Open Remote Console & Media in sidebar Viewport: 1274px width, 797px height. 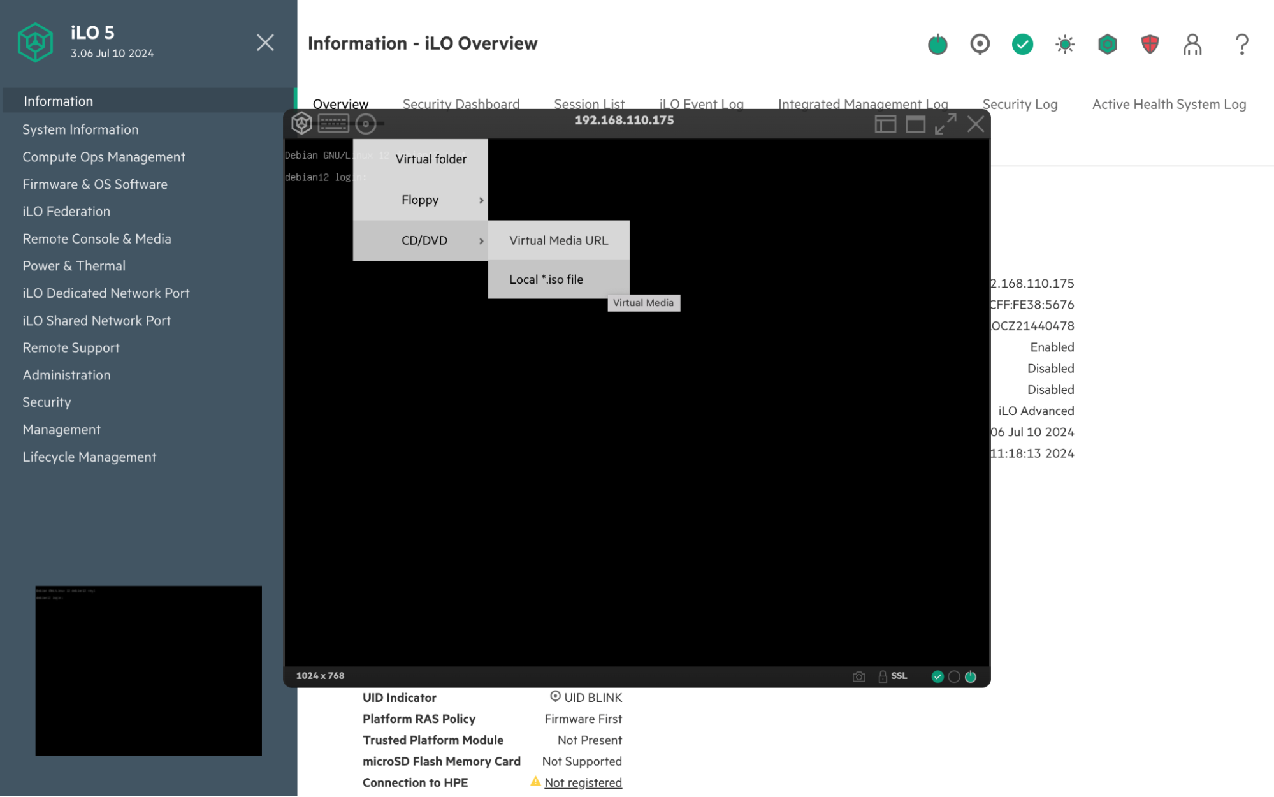click(97, 238)
